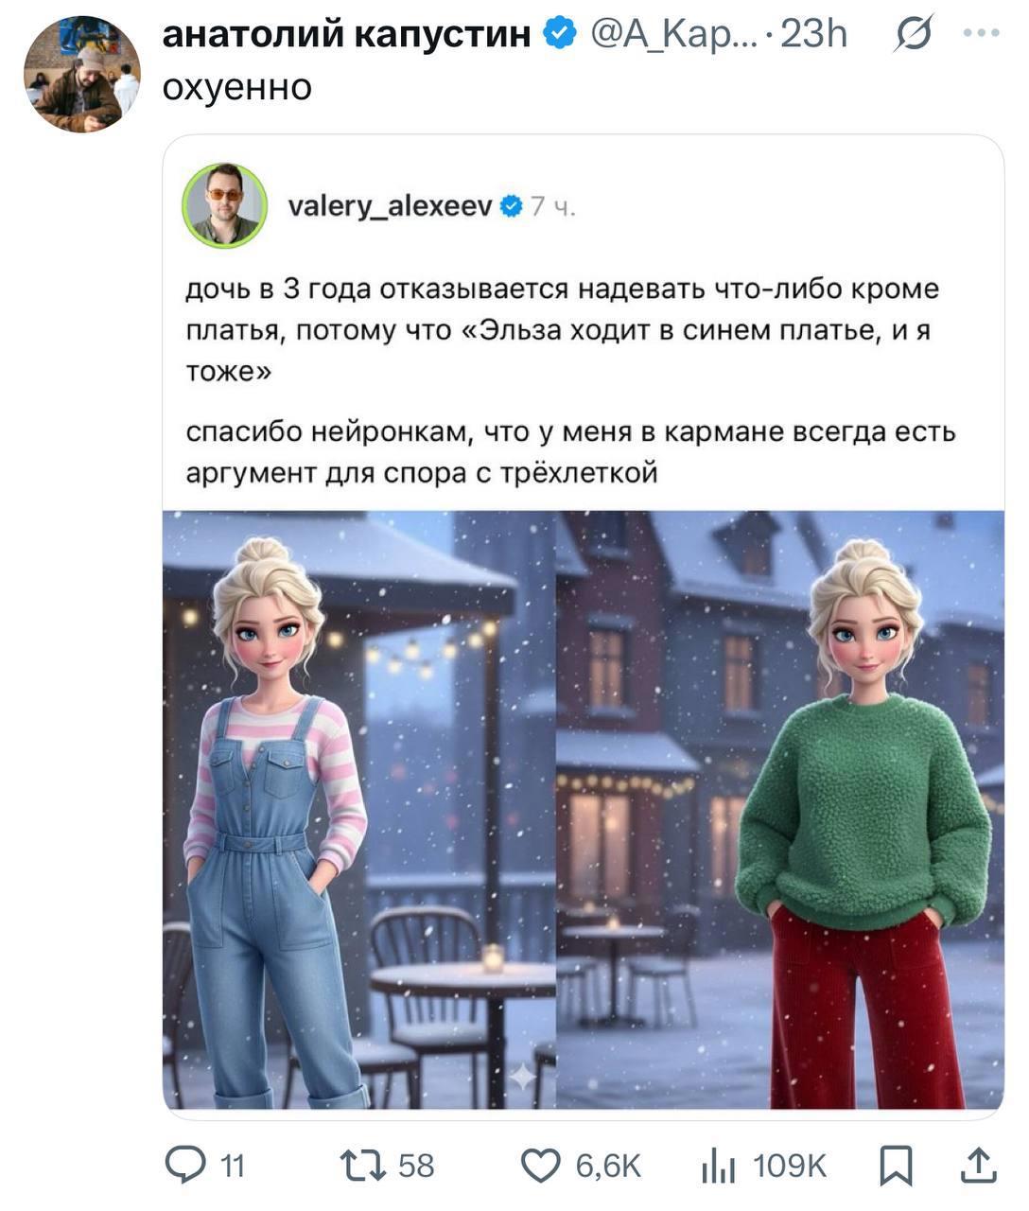Screen dimensions: 1029x1211
Task: Like the tweet with heart icon
Action: [541, 1166]
